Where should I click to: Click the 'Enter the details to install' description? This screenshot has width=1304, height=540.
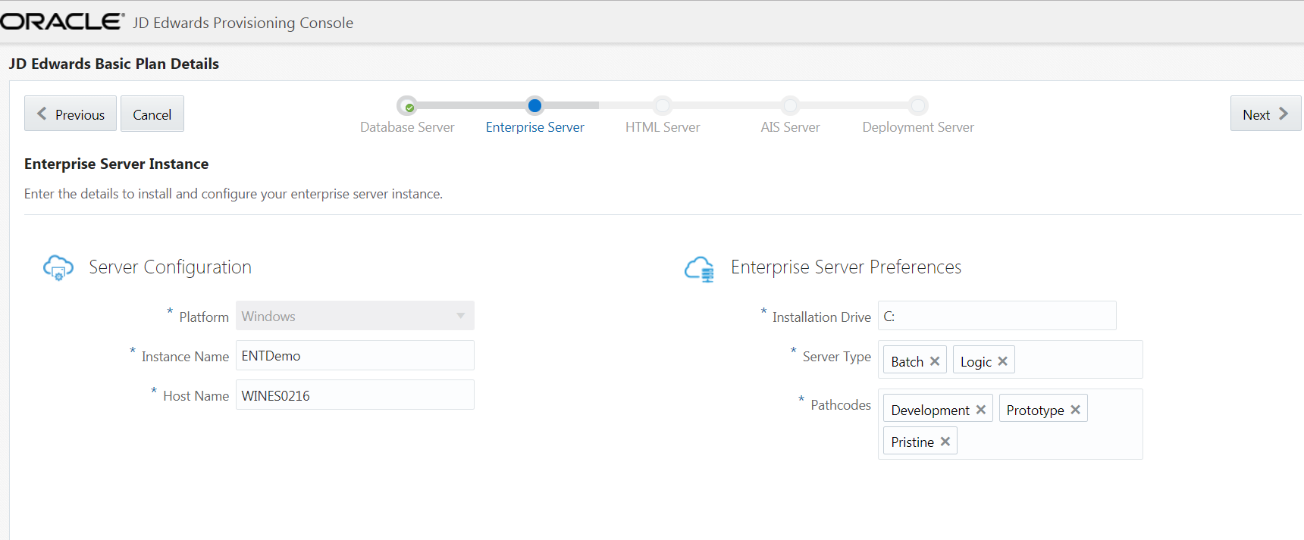(234, 194)
